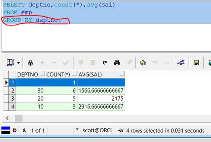
Task: Click the delete record minus icon
Action: tap(54, 63)
